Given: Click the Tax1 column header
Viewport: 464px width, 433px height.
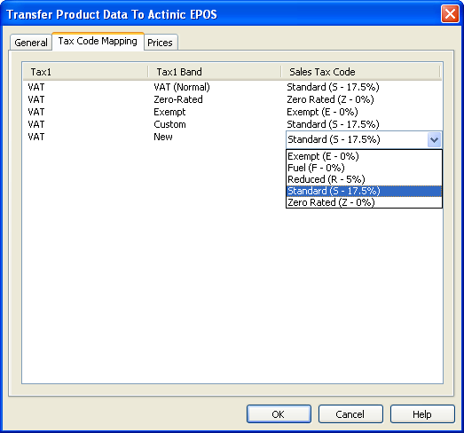Looking at the screenshot, I should pyautogui.click(x=85, y=72).
